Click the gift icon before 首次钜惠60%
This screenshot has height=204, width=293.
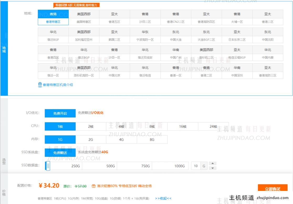click(94, 186)
